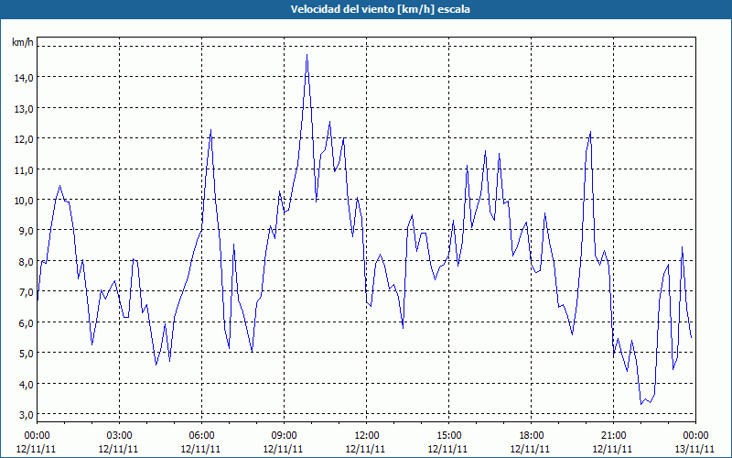
Task: Click the 12.2 km/h peak just after 20:00
Action: click(590, 131)
